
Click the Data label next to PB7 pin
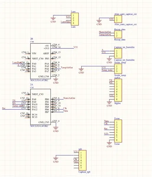click(66, 111)
